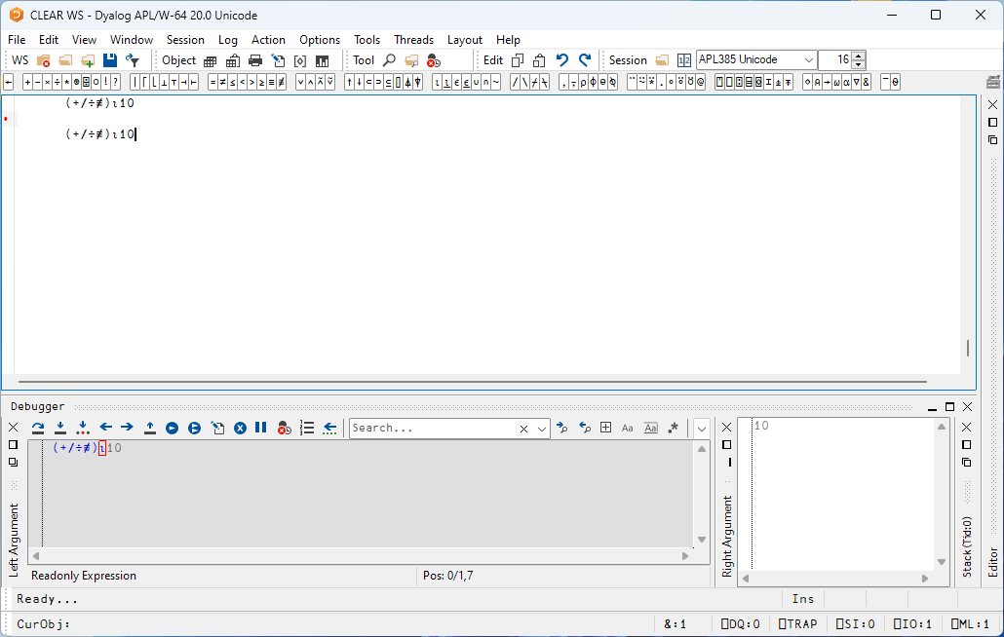1004x637 pixels.
Task: Open the Threads menu
Action: point(413,40)
